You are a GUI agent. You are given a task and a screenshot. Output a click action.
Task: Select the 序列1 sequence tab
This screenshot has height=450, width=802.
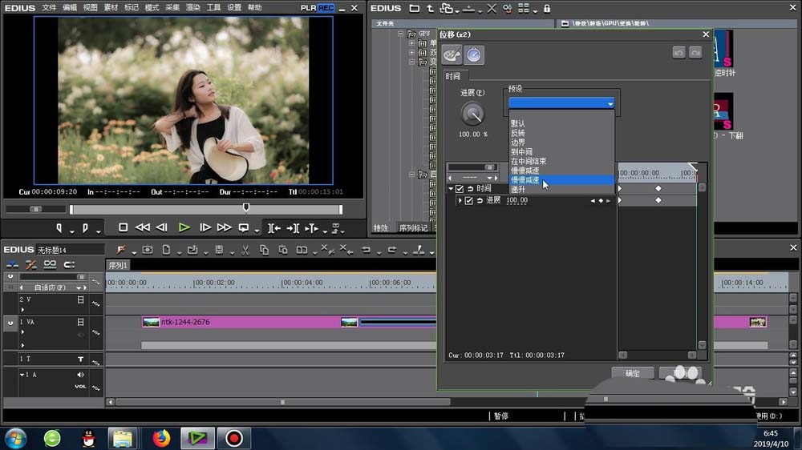coord(118,265)
